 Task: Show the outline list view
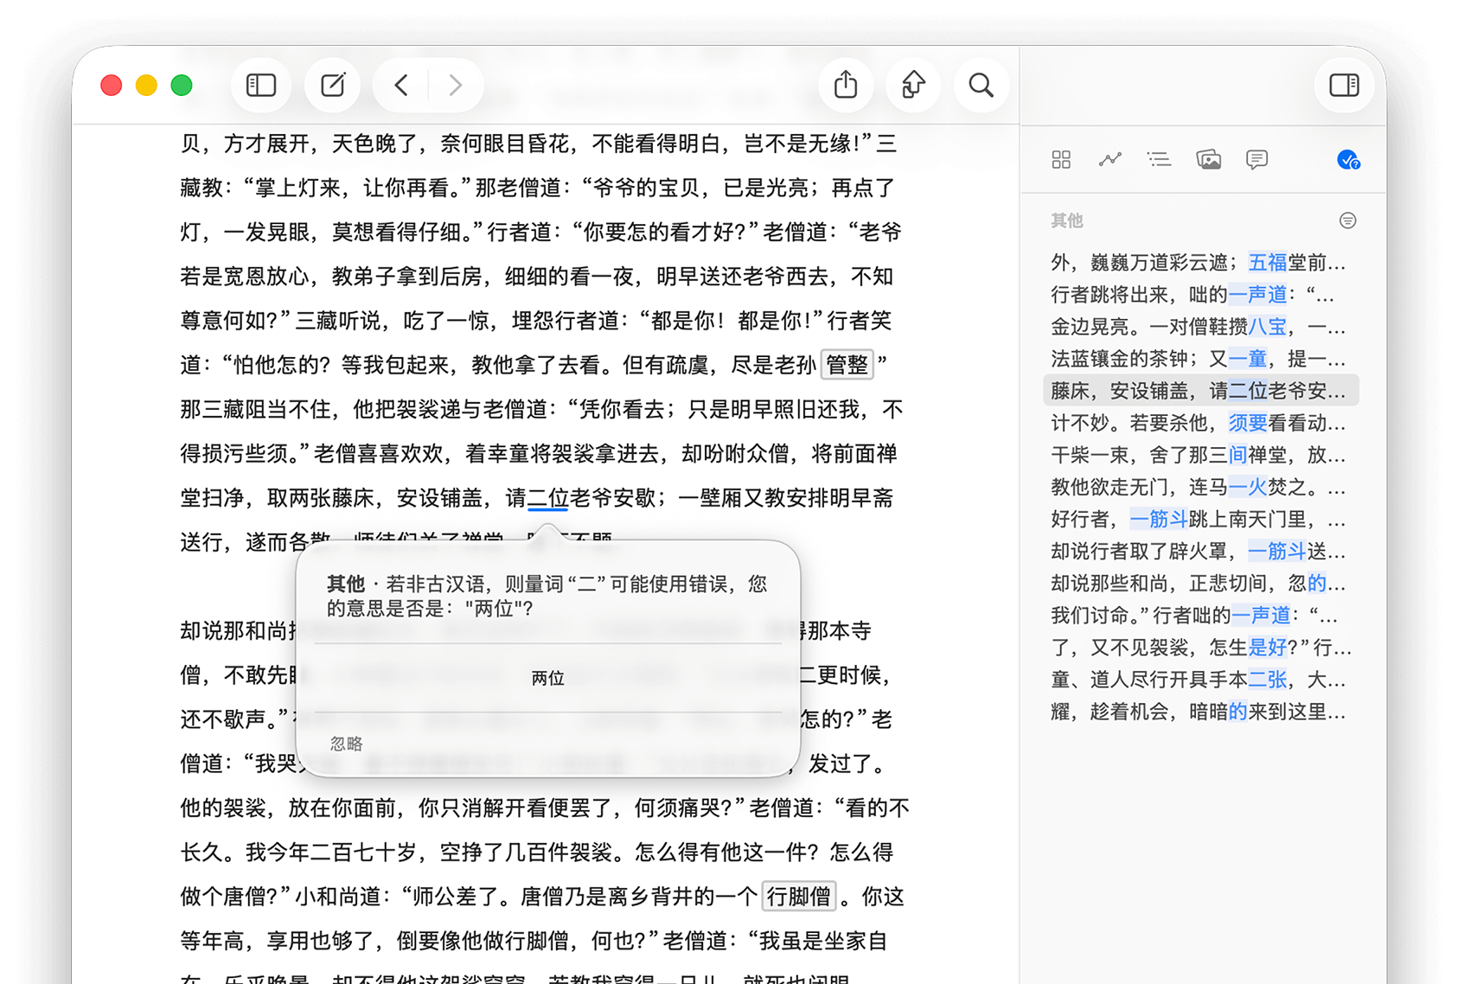tap(1159, 160)
